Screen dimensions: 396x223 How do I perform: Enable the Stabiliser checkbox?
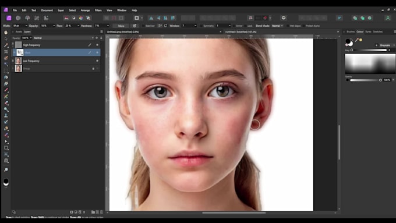143,26
